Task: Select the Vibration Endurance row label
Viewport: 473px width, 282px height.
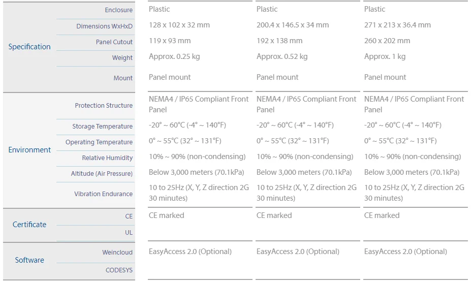Action: click(x=103, y=194)
